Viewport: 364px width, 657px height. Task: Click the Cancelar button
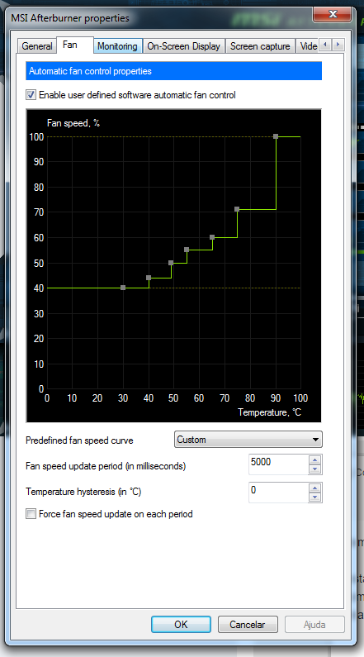[248, 624]
